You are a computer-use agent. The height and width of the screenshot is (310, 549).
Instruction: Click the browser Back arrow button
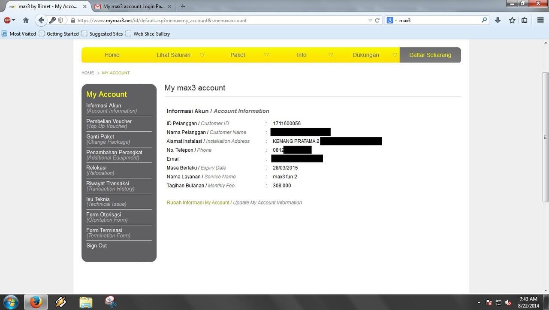(x=41, y=20)
